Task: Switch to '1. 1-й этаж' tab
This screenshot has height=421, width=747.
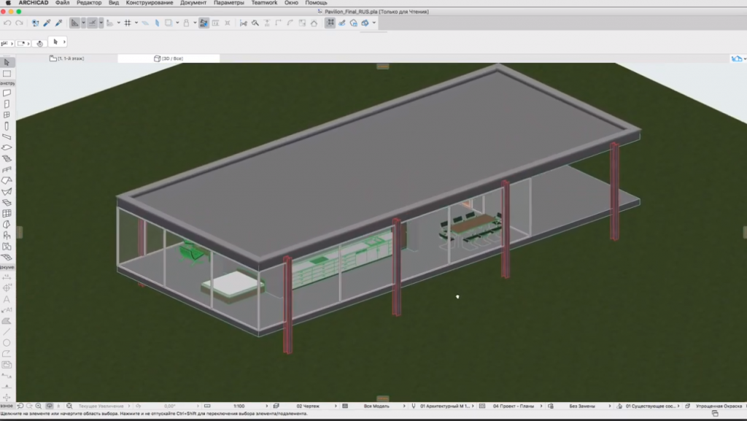Action: [66, 58]
